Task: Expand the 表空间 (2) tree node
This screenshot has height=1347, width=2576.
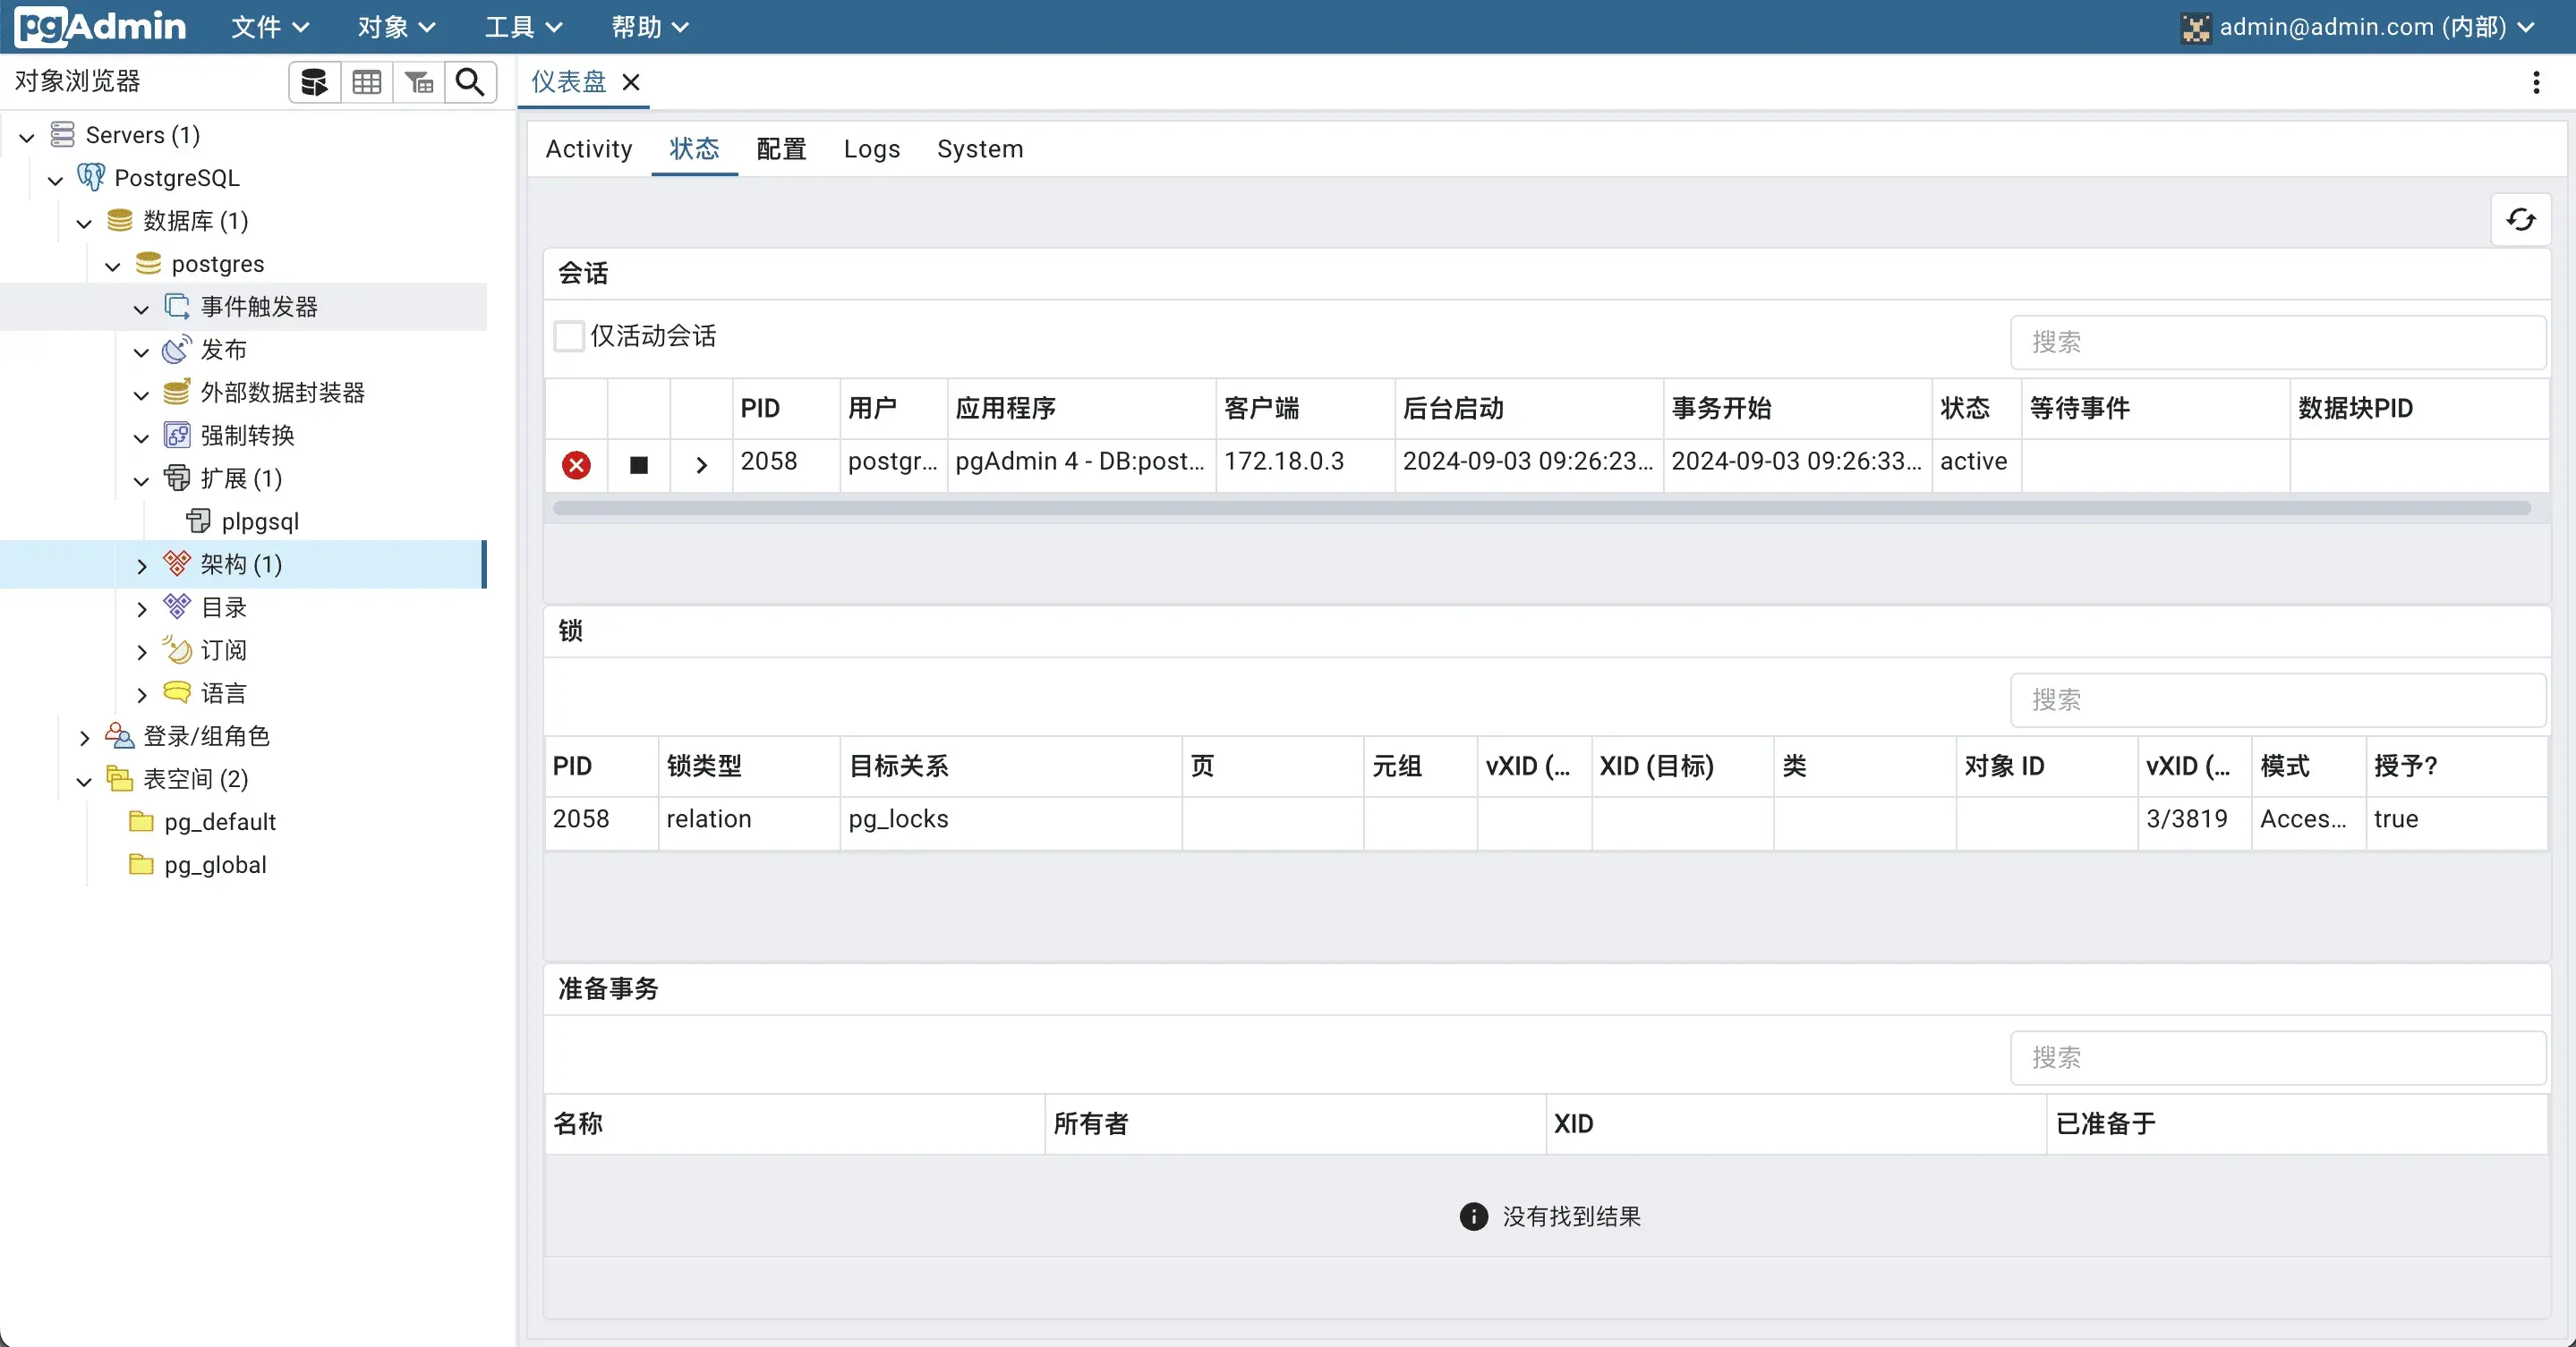Action: click(x=87, y=780)
